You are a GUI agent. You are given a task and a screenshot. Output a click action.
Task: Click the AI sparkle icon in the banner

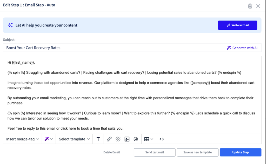(x=10, y=25)
